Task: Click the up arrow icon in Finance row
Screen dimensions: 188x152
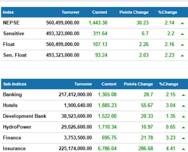Action: point(184,138)
